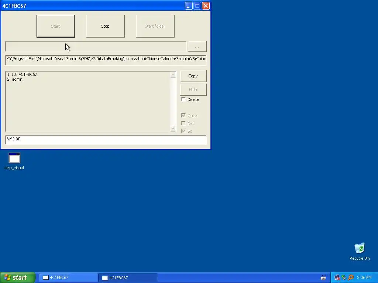
Task: Click the Stop button
Action: 105,26
